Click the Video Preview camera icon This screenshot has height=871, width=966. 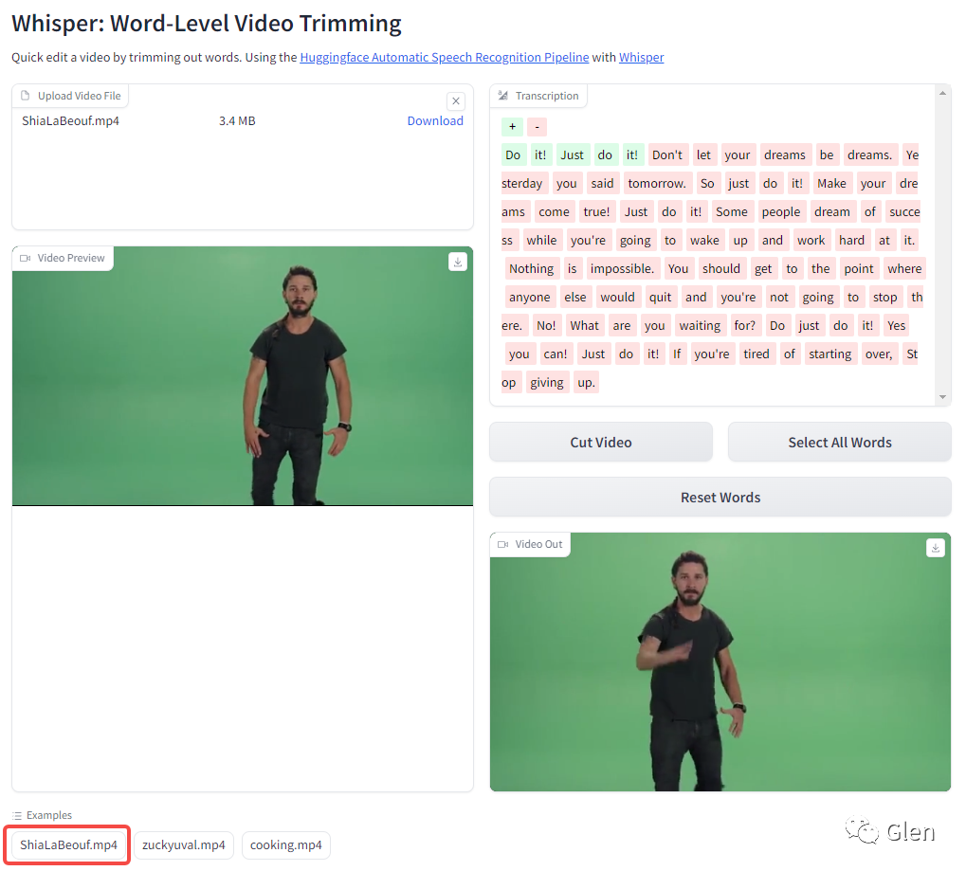(26, 258)
